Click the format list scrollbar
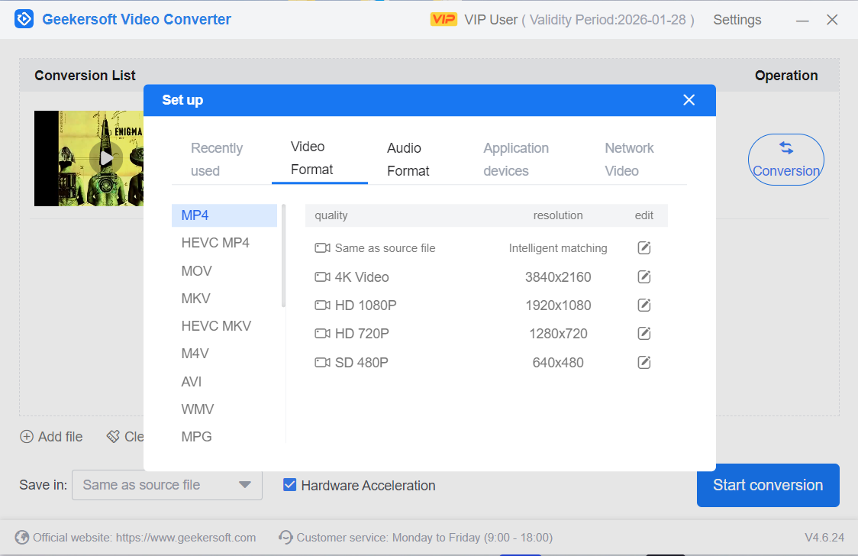The height and width of the screenshot is (556, 858). (x=283, y=256)
